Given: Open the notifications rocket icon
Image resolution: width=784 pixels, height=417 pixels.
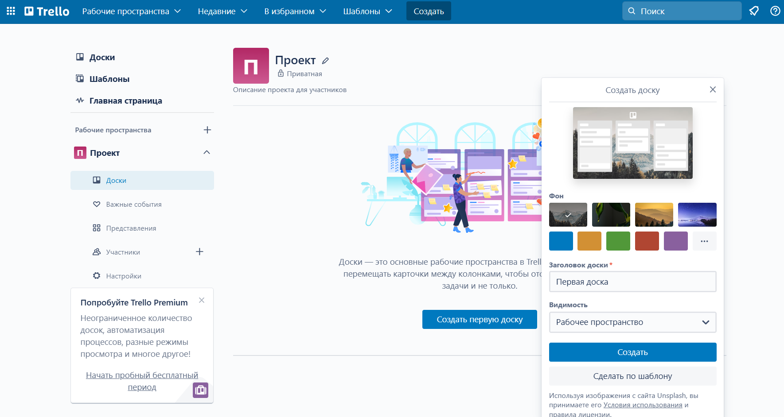Looking at the screenshot, I should point(754,11).
